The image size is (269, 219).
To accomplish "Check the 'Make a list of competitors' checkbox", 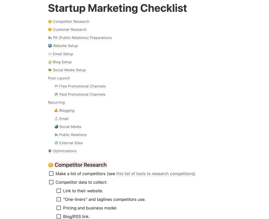I will pyautogui.click(x=51, y=174).
